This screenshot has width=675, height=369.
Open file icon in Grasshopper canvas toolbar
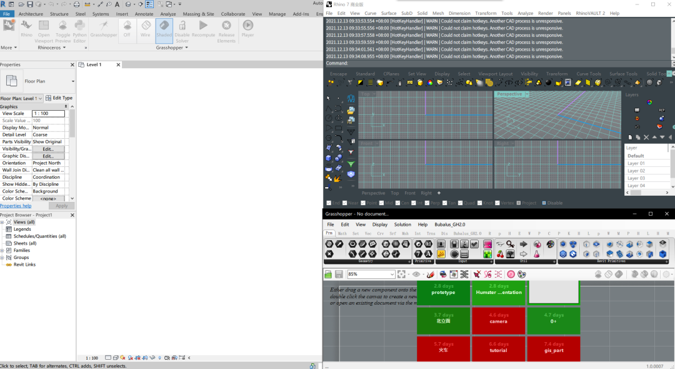click(x=328, y=275)
